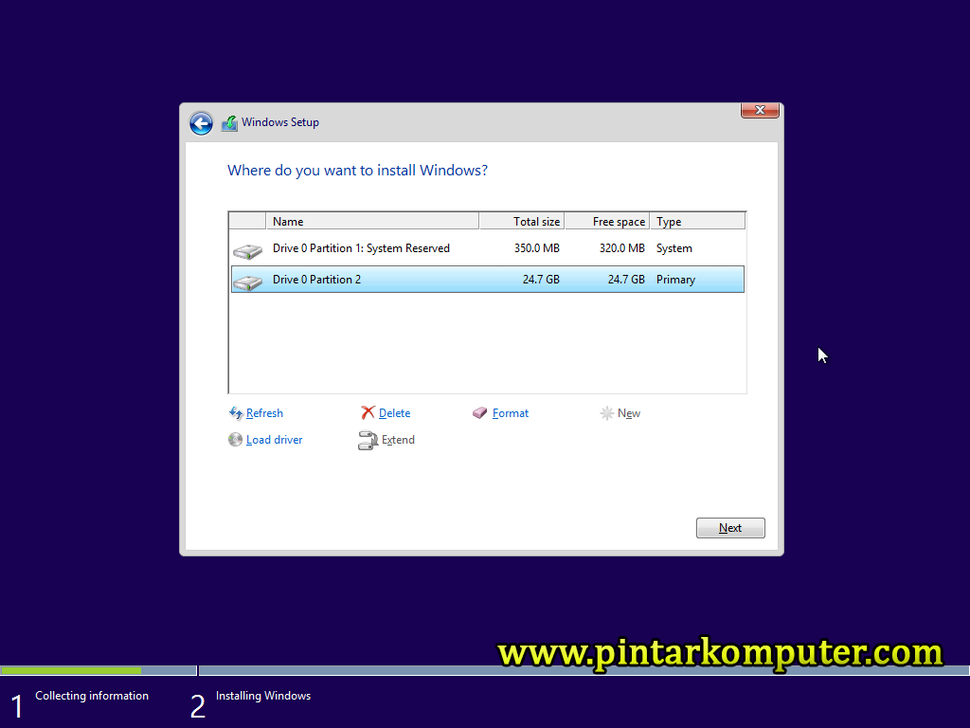
Task: Select Drive 0 Partition 1: System Reserved
Action: click(488, 248)
